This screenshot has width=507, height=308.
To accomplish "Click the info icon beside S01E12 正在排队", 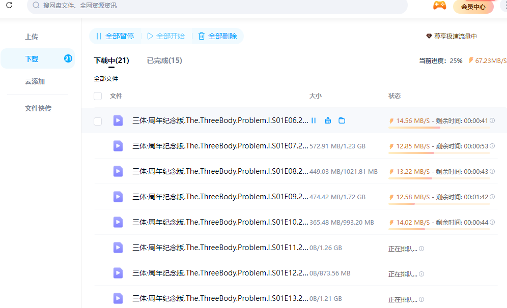I will (421, 274).
